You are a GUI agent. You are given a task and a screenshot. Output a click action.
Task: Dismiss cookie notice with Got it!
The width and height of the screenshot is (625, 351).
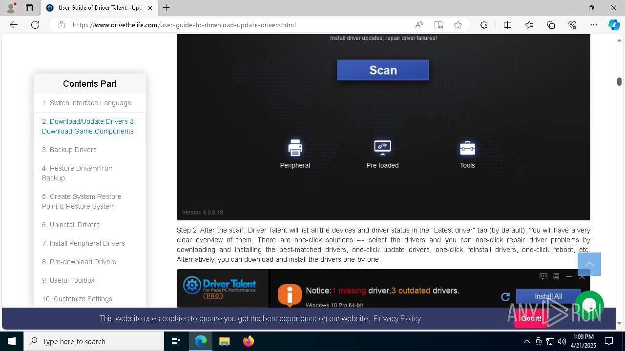pos(531,318)
